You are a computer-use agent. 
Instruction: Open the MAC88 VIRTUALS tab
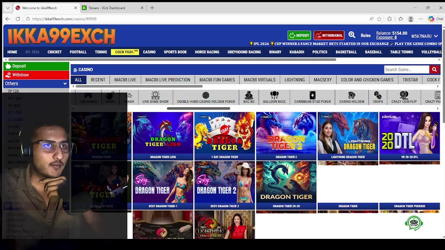(x=260, y=80)
